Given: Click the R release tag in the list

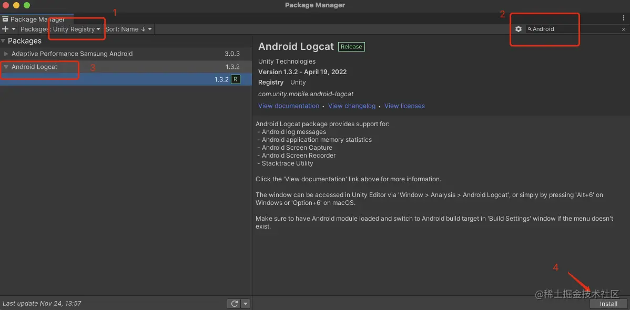Looking at the screenshot, I should click(x=236, y=79).
